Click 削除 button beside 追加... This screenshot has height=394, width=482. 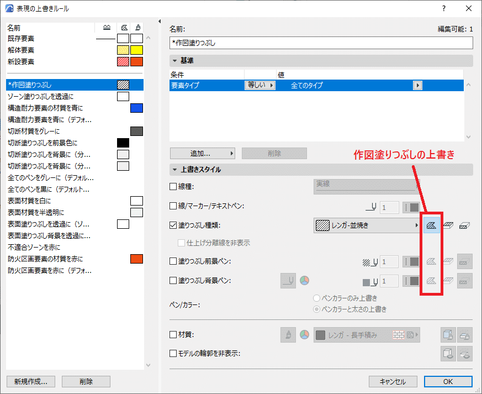[x=274, y=154]
